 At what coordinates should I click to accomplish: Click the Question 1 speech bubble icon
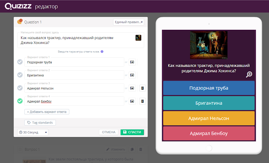click(x=20, y=21)
